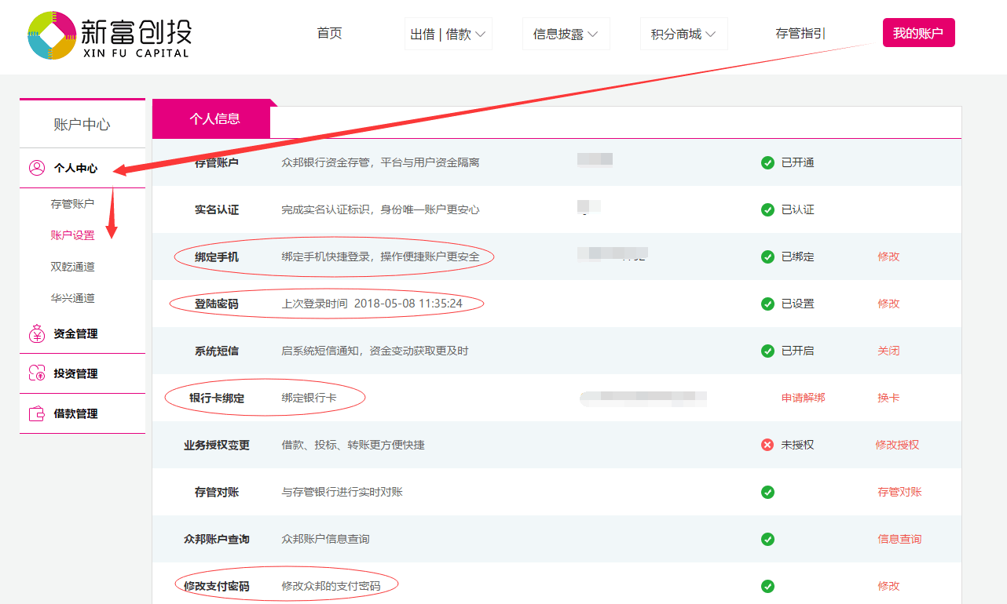Click 修改 link for 登陆密码
This screenshot has height=604, width=1007.
(888, 304)
